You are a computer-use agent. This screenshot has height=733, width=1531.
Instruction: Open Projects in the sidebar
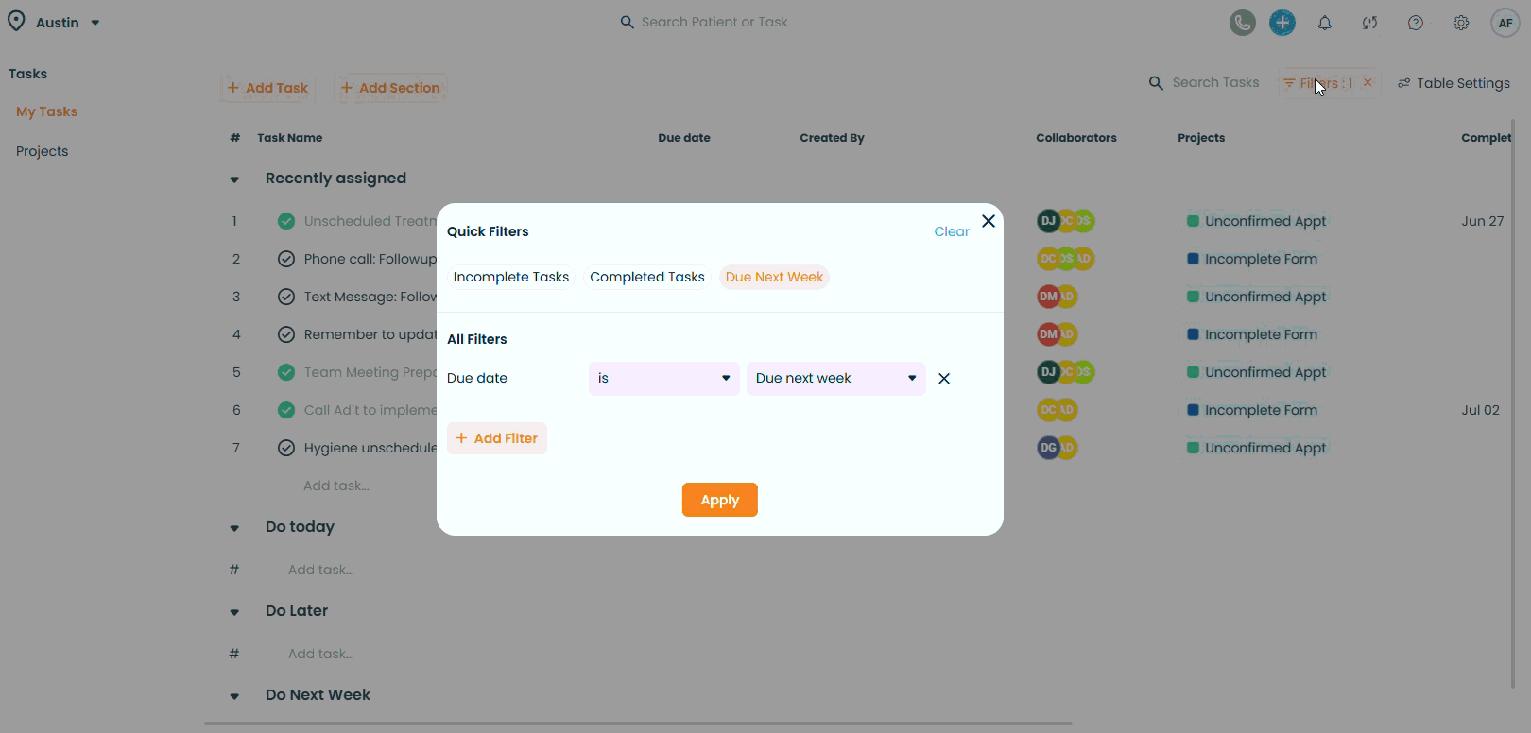click(x=43, y=151)
